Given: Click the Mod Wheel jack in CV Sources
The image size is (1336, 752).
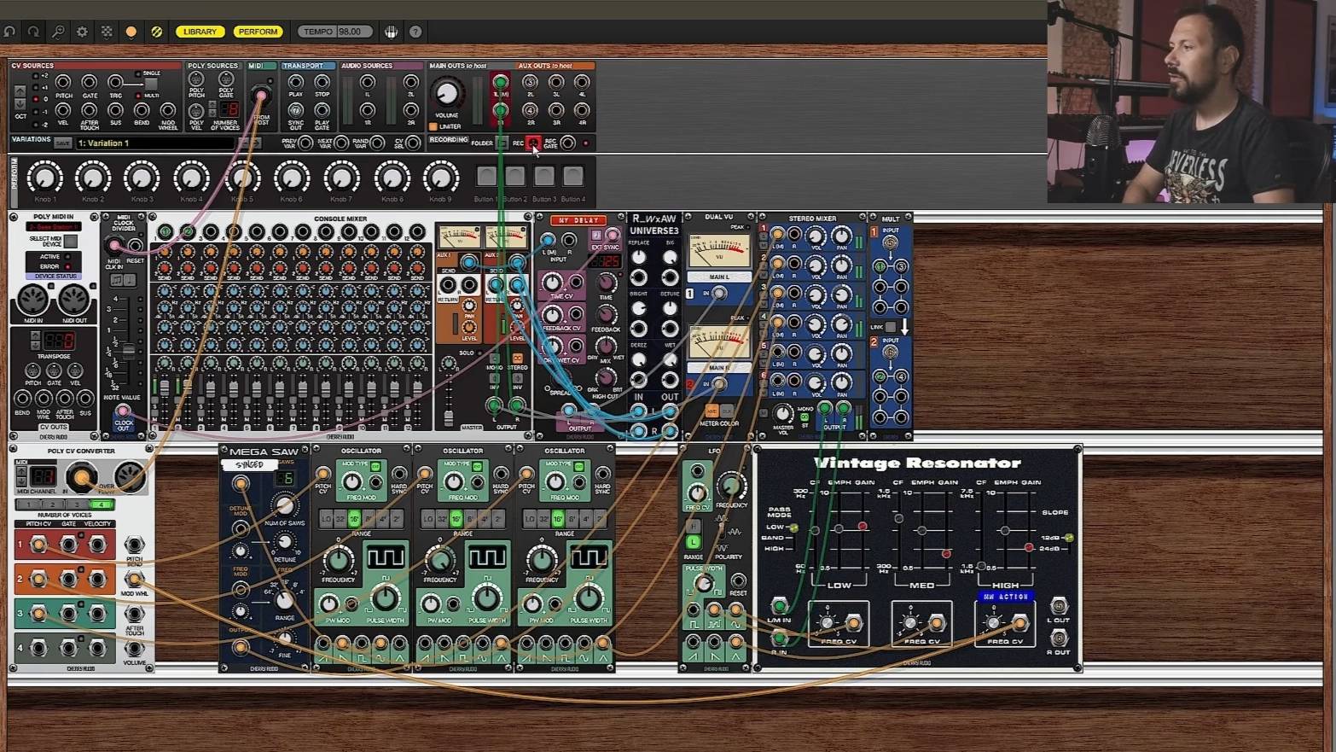Looking at the screenshot, I should point(168,110).
